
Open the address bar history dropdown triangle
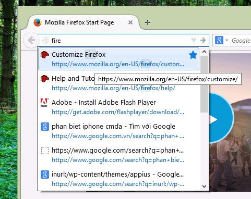coord(194,41)
